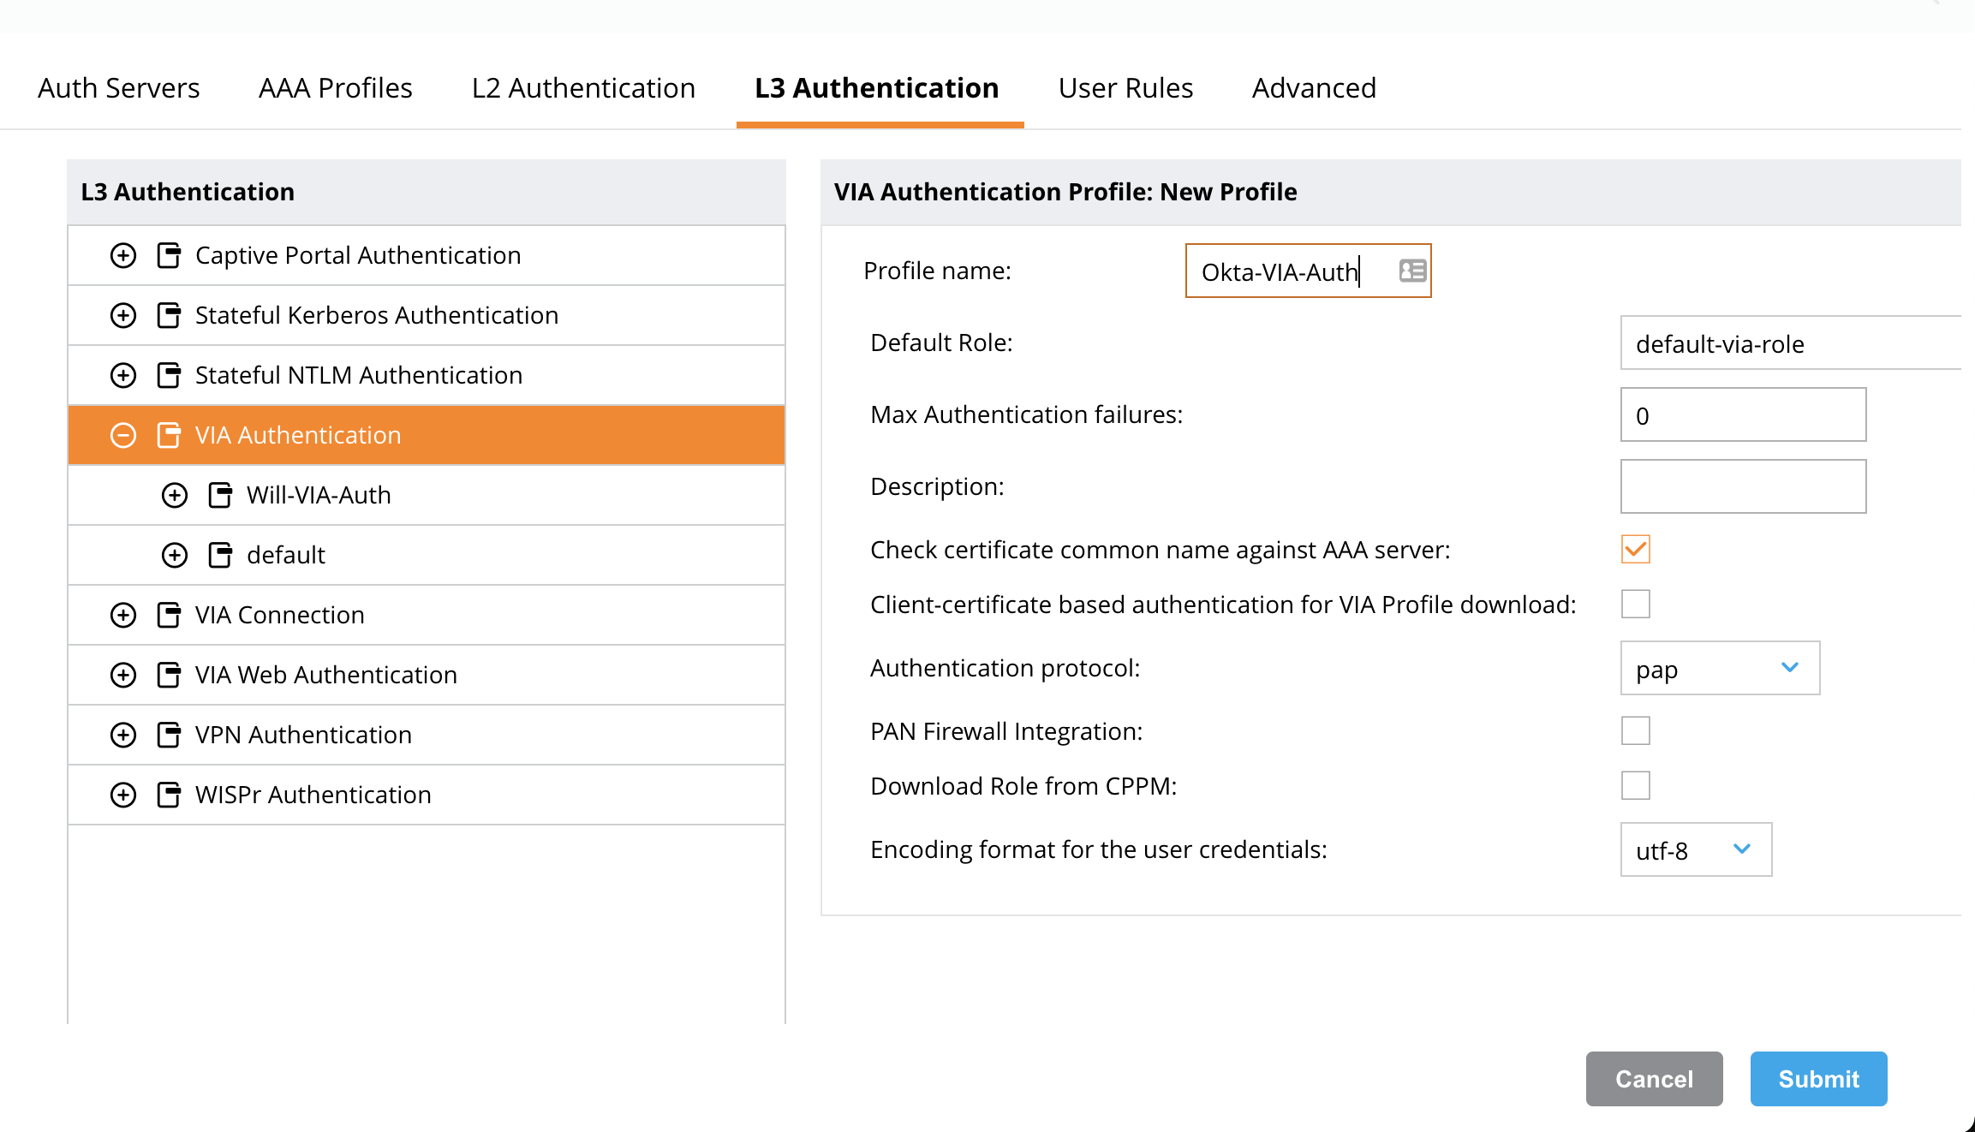The width and height of the screenshot is (1975, 1132).
Task: Switch to the Auth Servers tab
Action: 118,87
